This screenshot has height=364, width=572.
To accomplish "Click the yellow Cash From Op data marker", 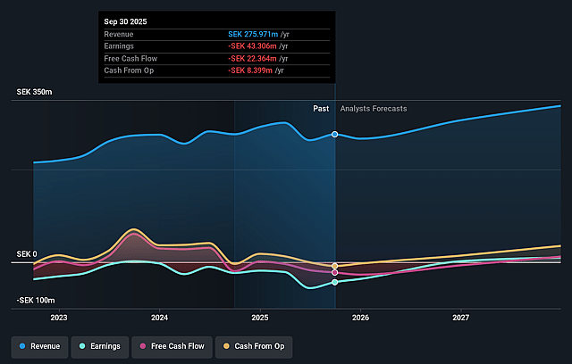I will [335, 266].
